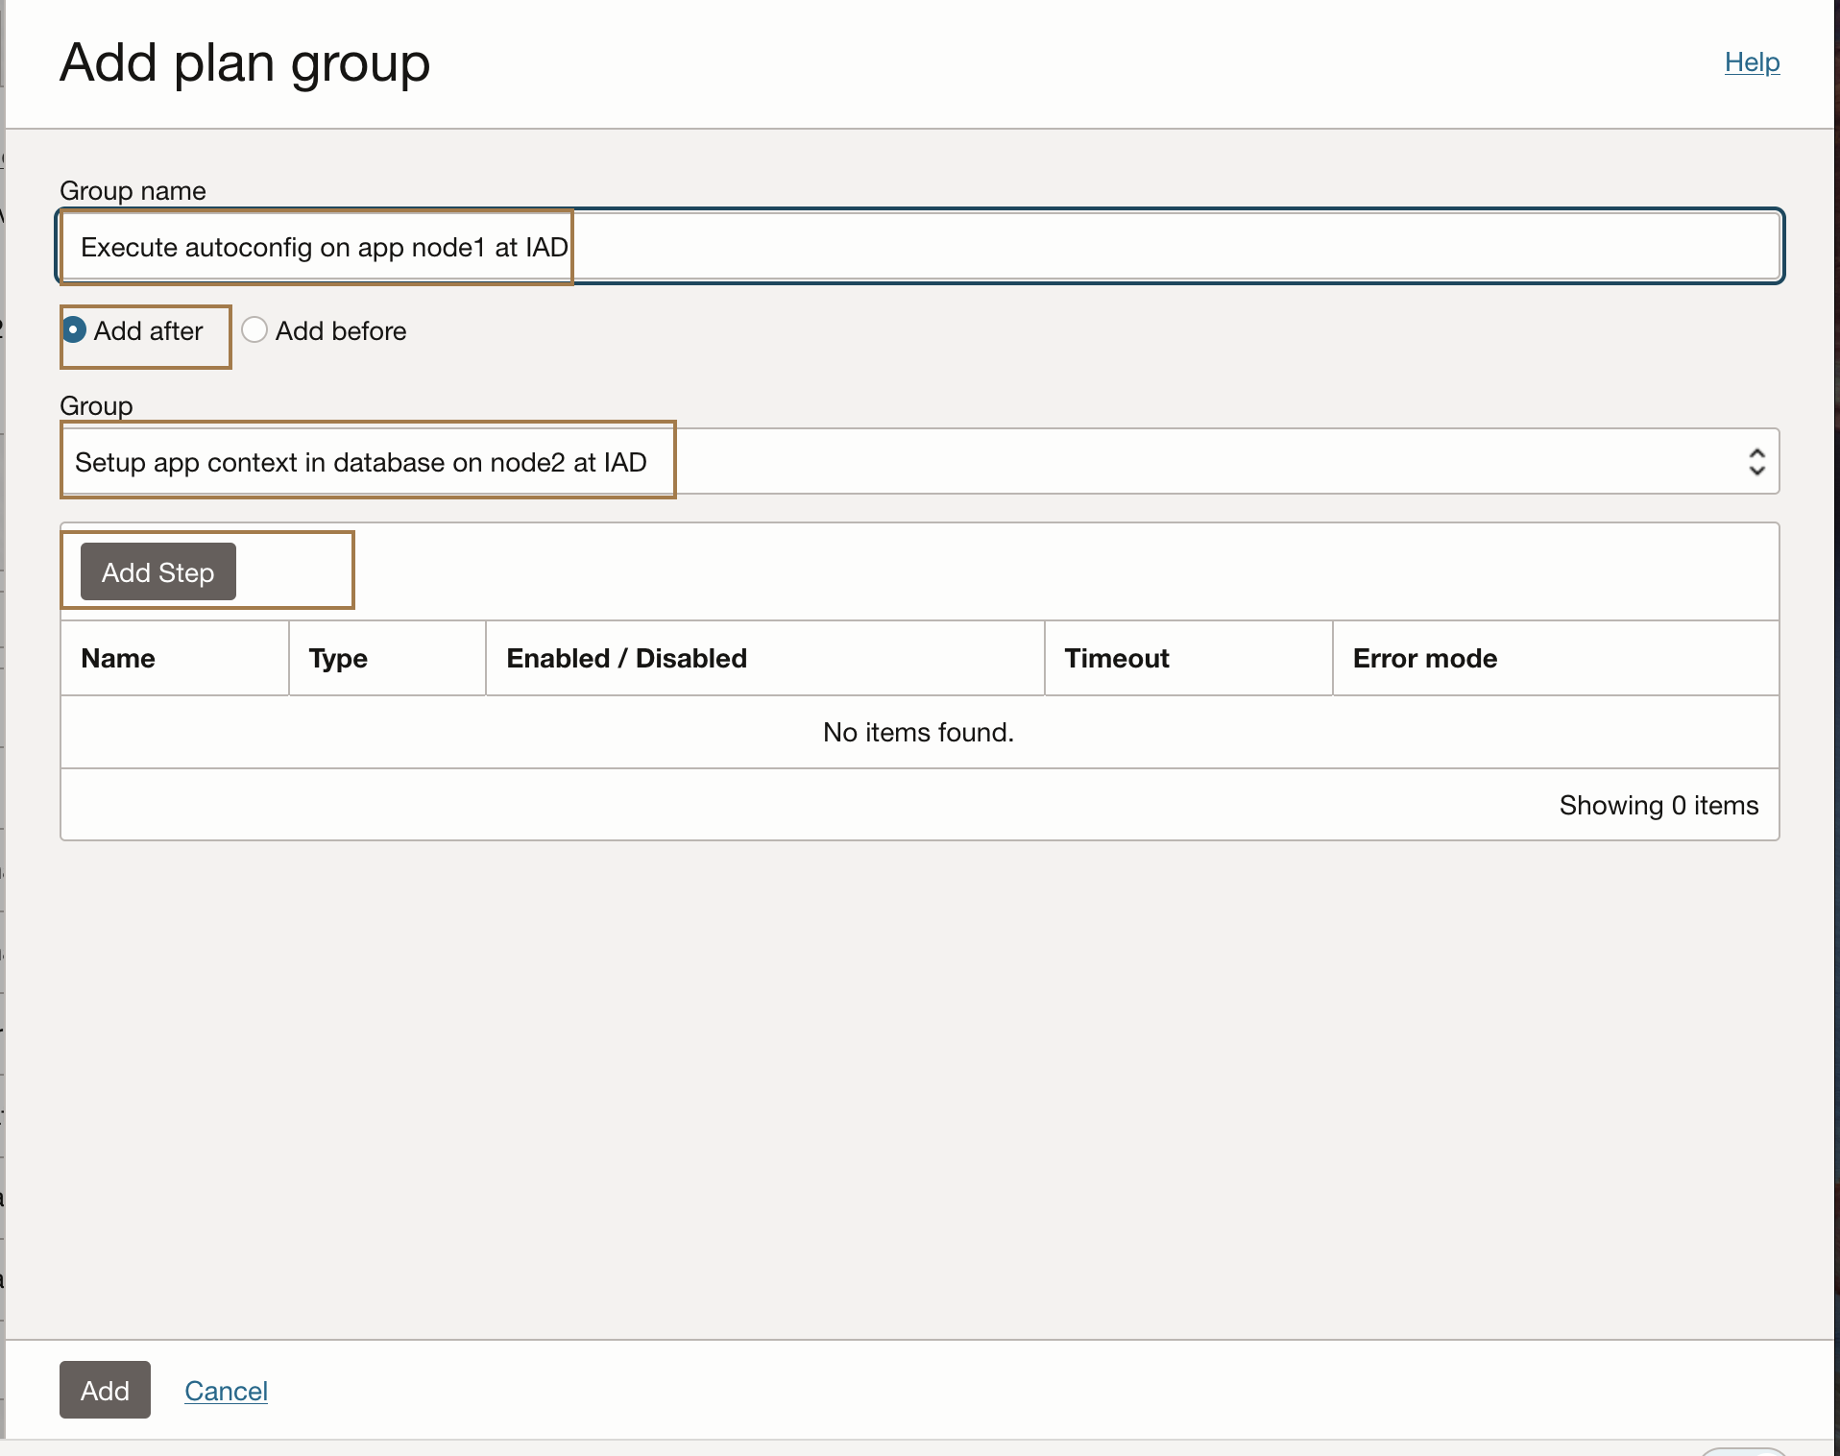The image size is (1840, 1456).
Task: Click the Type column header
Action: (338, 659)
